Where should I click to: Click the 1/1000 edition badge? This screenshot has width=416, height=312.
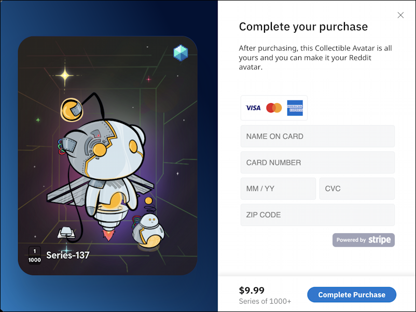pyautogui.click(x=35, y=256)
